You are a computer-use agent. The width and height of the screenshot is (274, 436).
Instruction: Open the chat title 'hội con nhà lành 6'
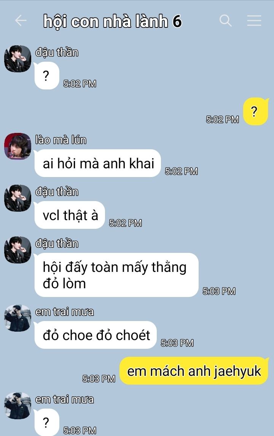coord(113,21)
